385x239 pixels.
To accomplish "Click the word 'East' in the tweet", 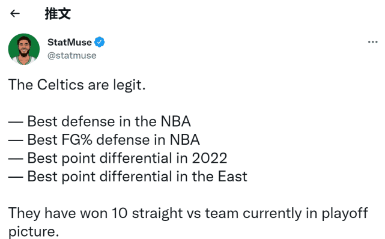I will [x=232, y=177].
